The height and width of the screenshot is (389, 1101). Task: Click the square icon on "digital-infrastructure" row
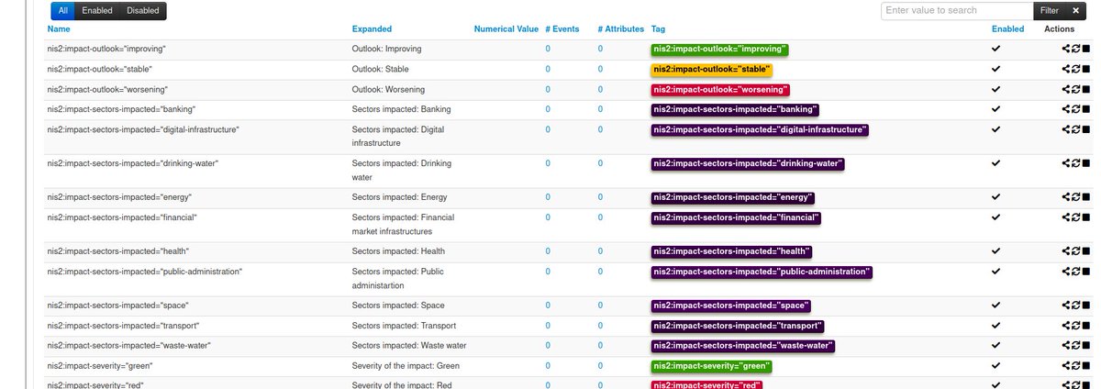pos(1086,130)
